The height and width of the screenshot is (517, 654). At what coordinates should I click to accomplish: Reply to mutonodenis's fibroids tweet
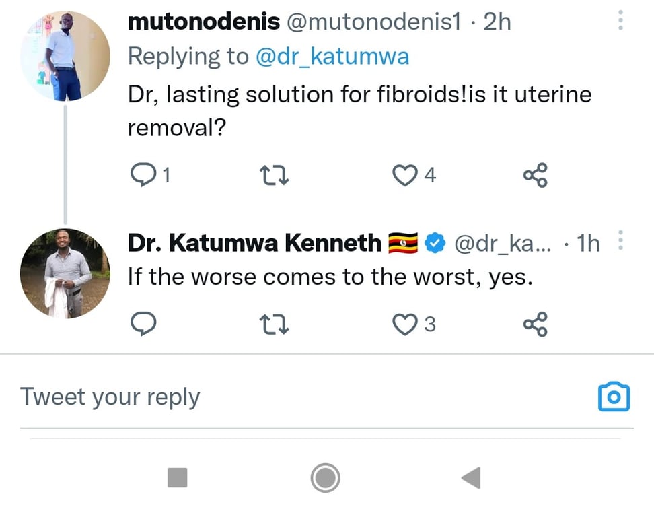143,176
